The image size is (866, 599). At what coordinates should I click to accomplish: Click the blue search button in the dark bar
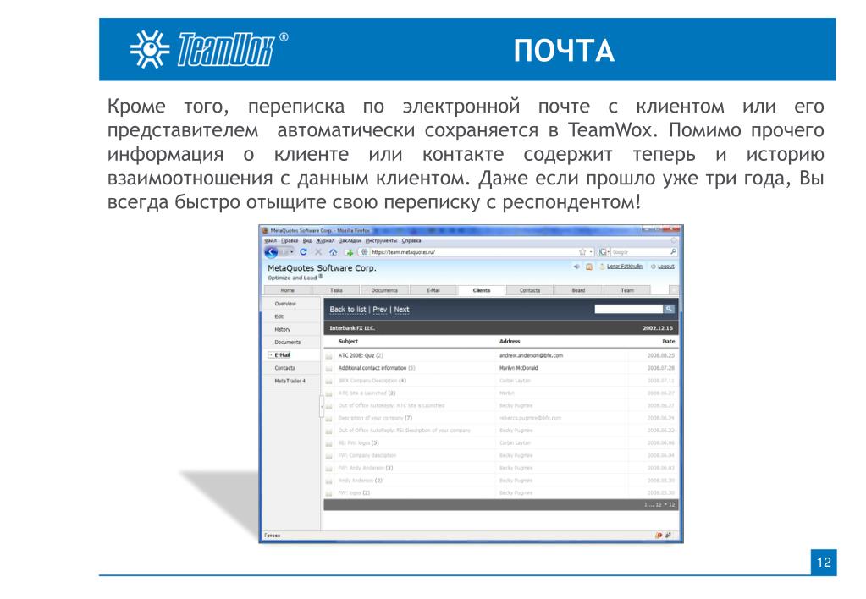click(x=668, y=309)
